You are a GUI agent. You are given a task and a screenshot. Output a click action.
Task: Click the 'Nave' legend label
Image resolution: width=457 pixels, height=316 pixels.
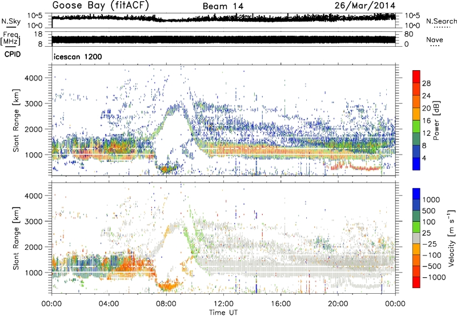point(435,39)
